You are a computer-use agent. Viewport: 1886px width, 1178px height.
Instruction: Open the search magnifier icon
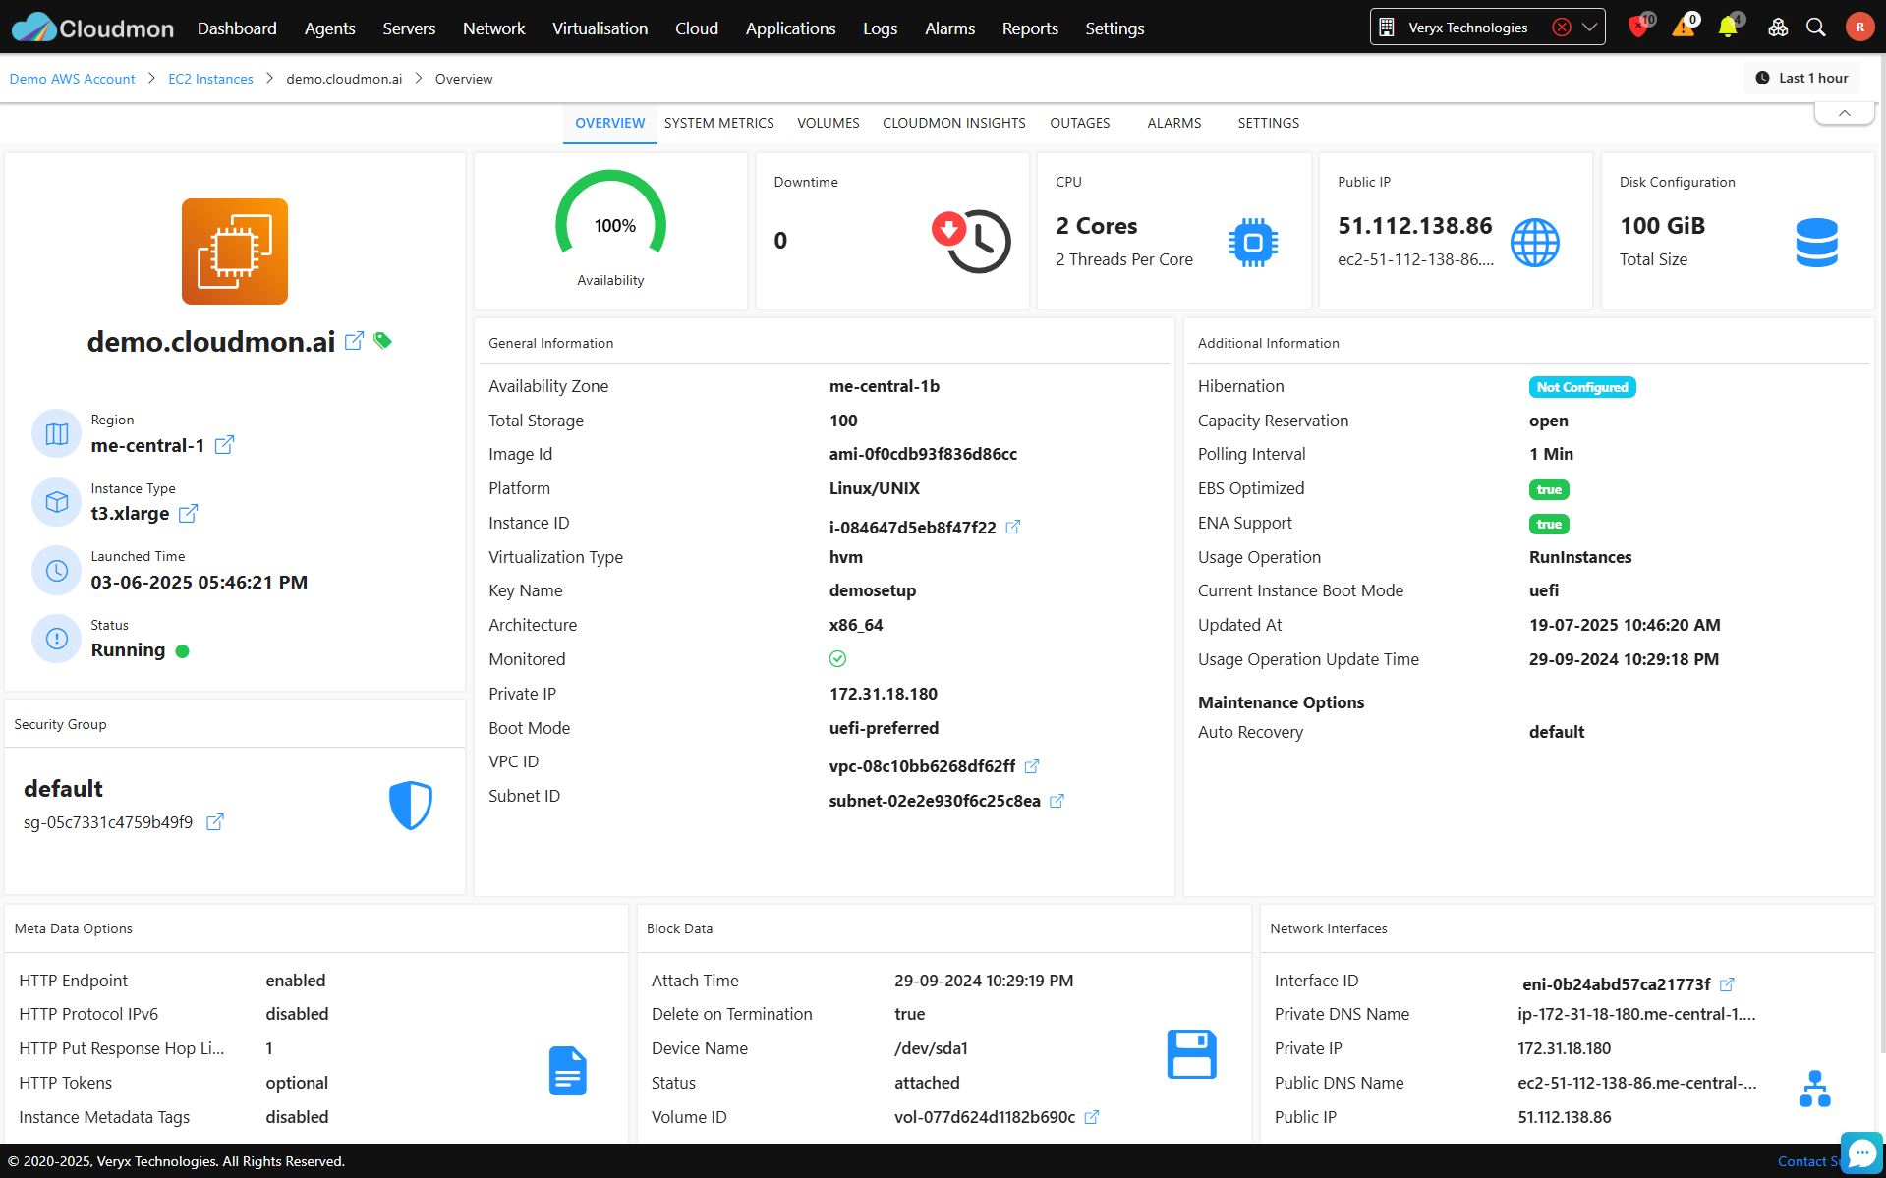click(1816, 28)
